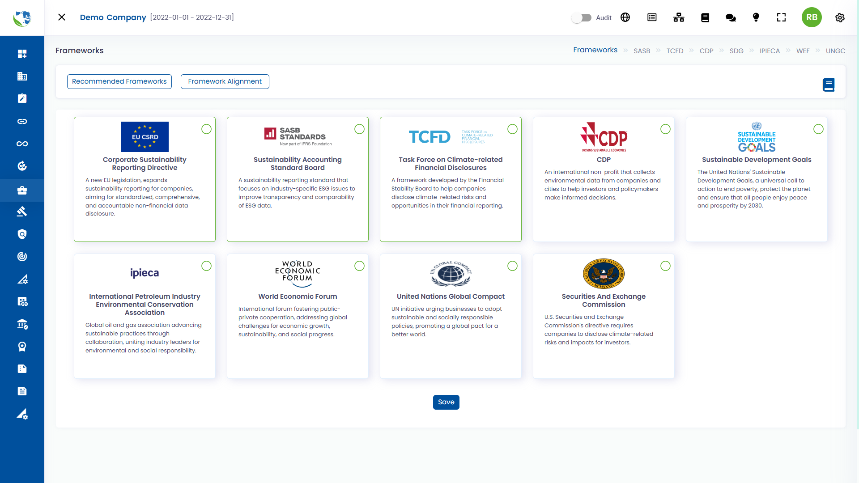Click the Save button
Viewport: 859px width, 483px height.
point(446,402)
